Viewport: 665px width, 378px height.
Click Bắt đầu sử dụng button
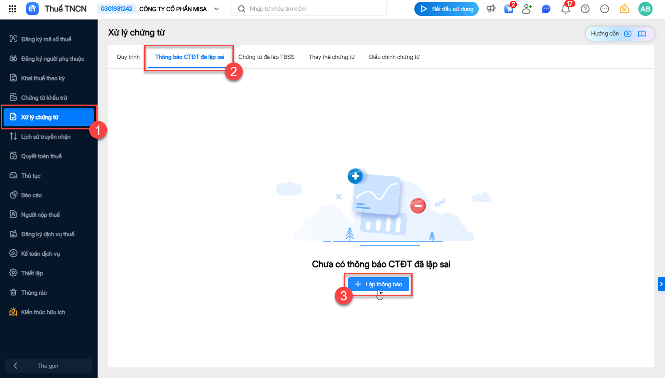[x=446, y=9]
